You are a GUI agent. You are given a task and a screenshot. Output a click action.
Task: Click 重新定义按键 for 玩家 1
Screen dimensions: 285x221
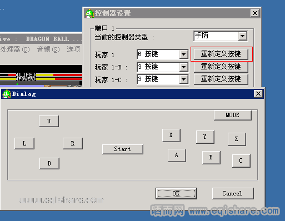[221, 54]
